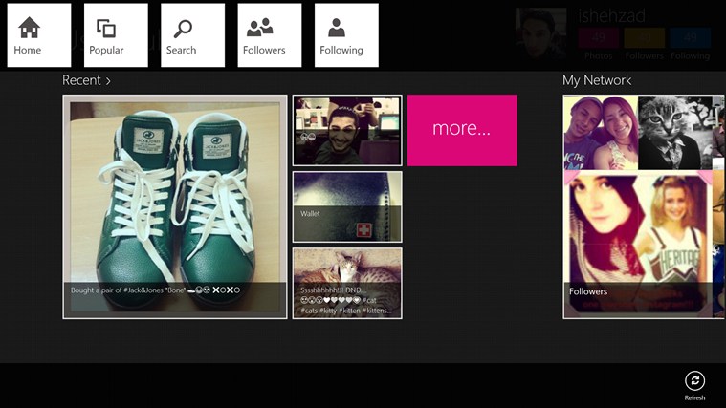Open the Popular photos page
Screen dimensions: 726x408
[116, 35]
